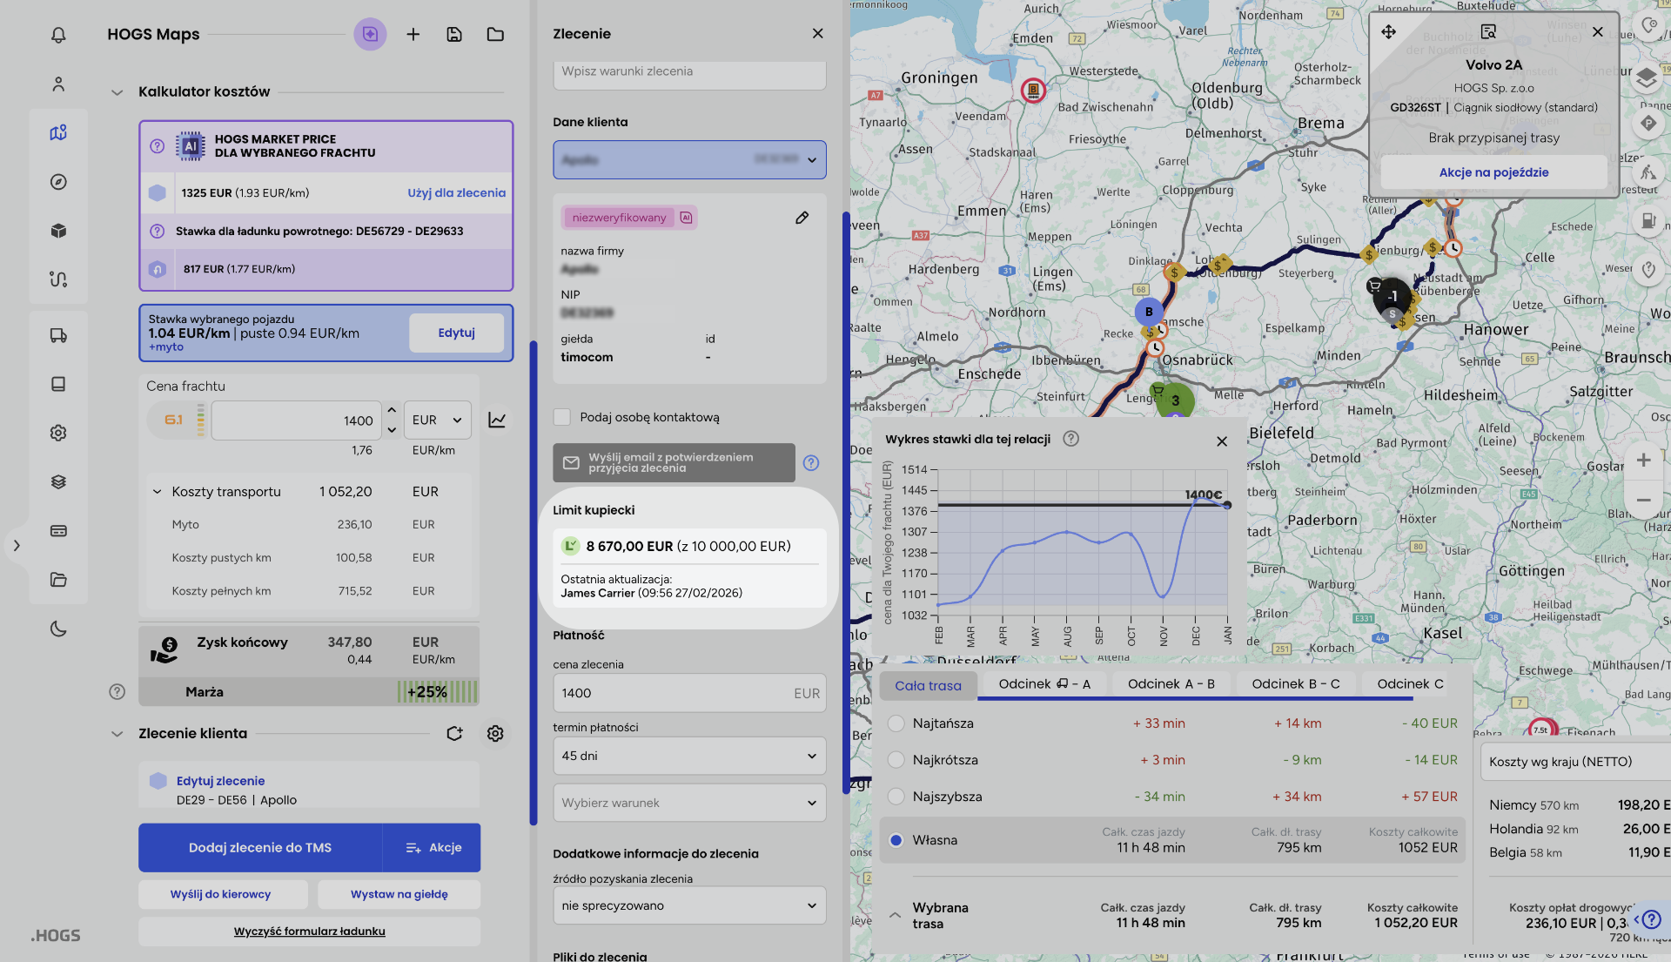
Task: Click refresh icon next to Zlecenie klienta
Action: pos(454,734)
